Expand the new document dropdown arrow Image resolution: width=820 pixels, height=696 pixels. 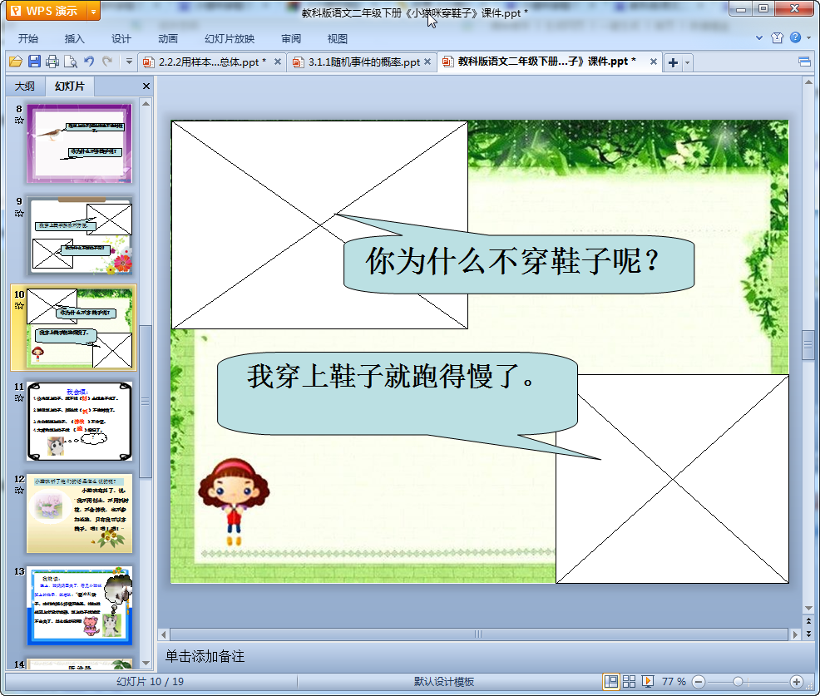[687, 62]
